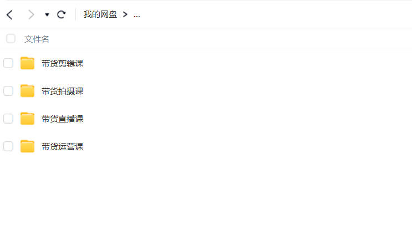Go back using the left arrow

[9, 15]
